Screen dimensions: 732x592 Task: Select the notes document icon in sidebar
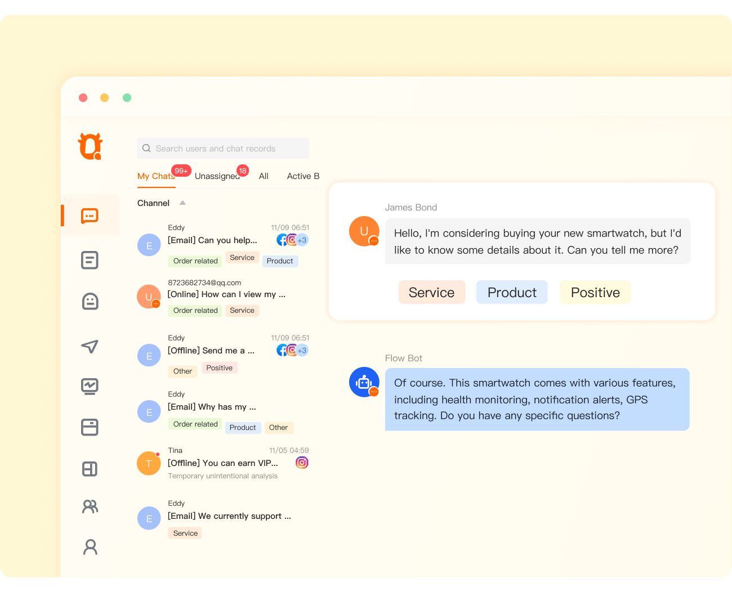tap(90, 259)
